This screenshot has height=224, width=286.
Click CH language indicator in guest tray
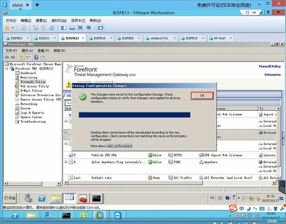(x=212, y=198)
